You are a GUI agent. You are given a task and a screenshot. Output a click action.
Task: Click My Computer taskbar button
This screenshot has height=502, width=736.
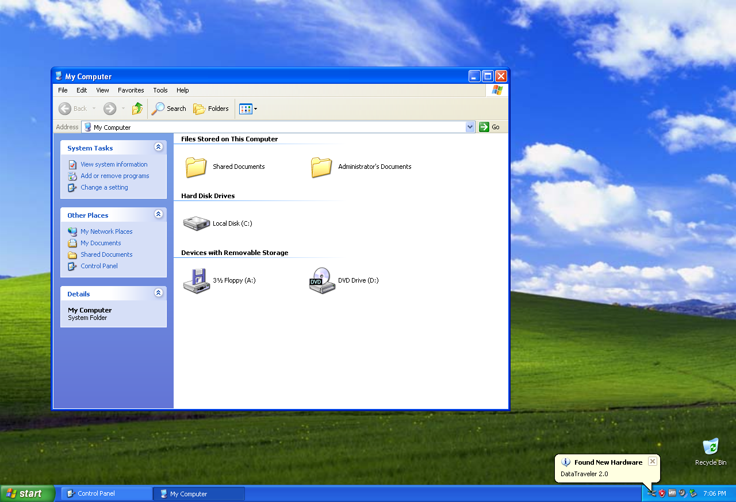[199, 493]
